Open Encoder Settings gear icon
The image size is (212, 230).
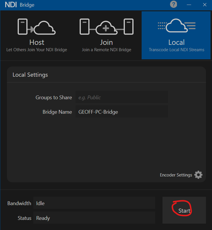(x=198, y=175)
